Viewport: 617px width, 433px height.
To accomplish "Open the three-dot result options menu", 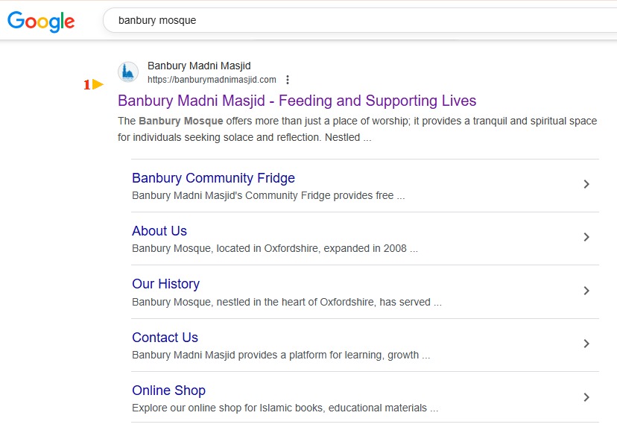I will click(x=288, y=80).
